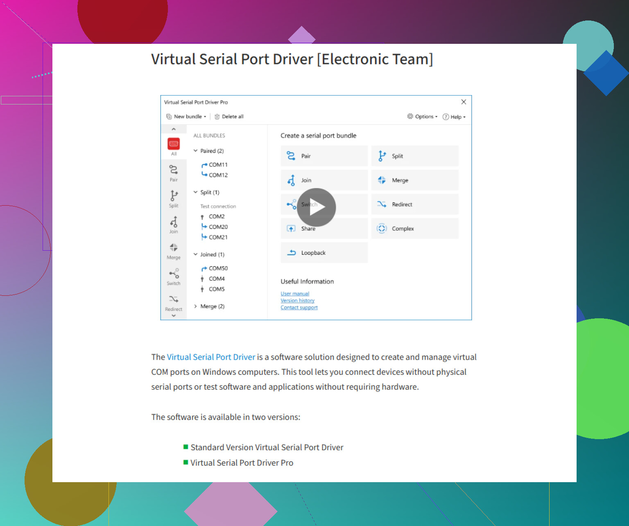The width and height of the screenshot is (629, 526).
Task: Click the Share bundle button
Action: click(324, 228)
